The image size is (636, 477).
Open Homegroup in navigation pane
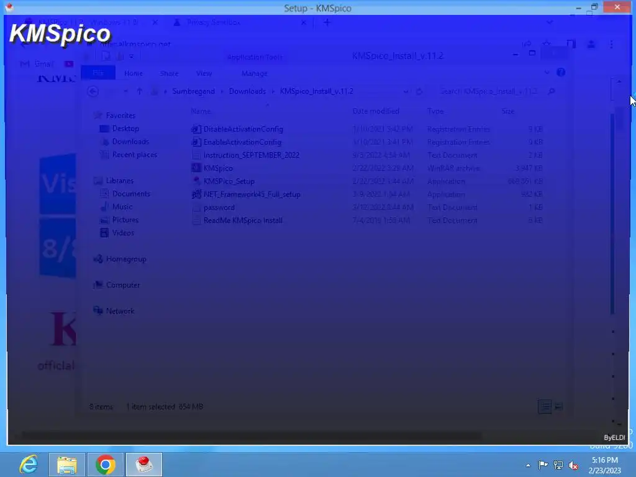click(126, 259)
